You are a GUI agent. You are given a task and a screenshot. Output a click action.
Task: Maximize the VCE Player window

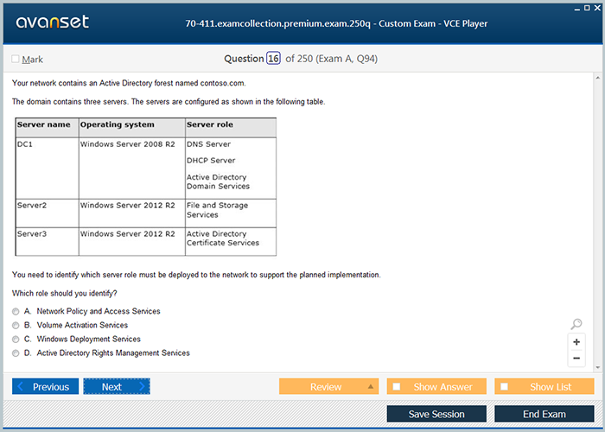point(587,8)
